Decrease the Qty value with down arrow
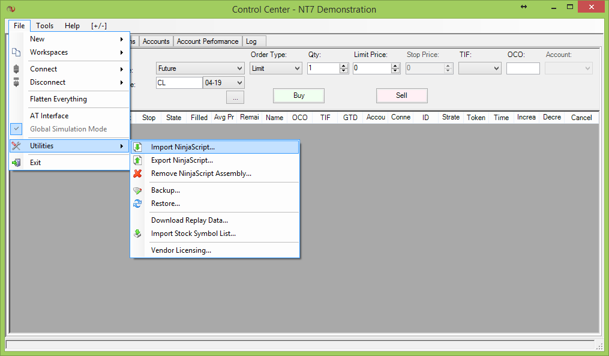 344,71
